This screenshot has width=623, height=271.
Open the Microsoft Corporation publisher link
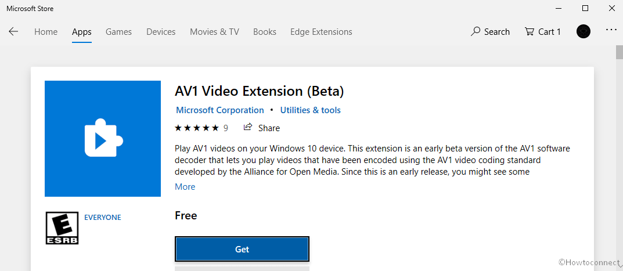(219, 110)
